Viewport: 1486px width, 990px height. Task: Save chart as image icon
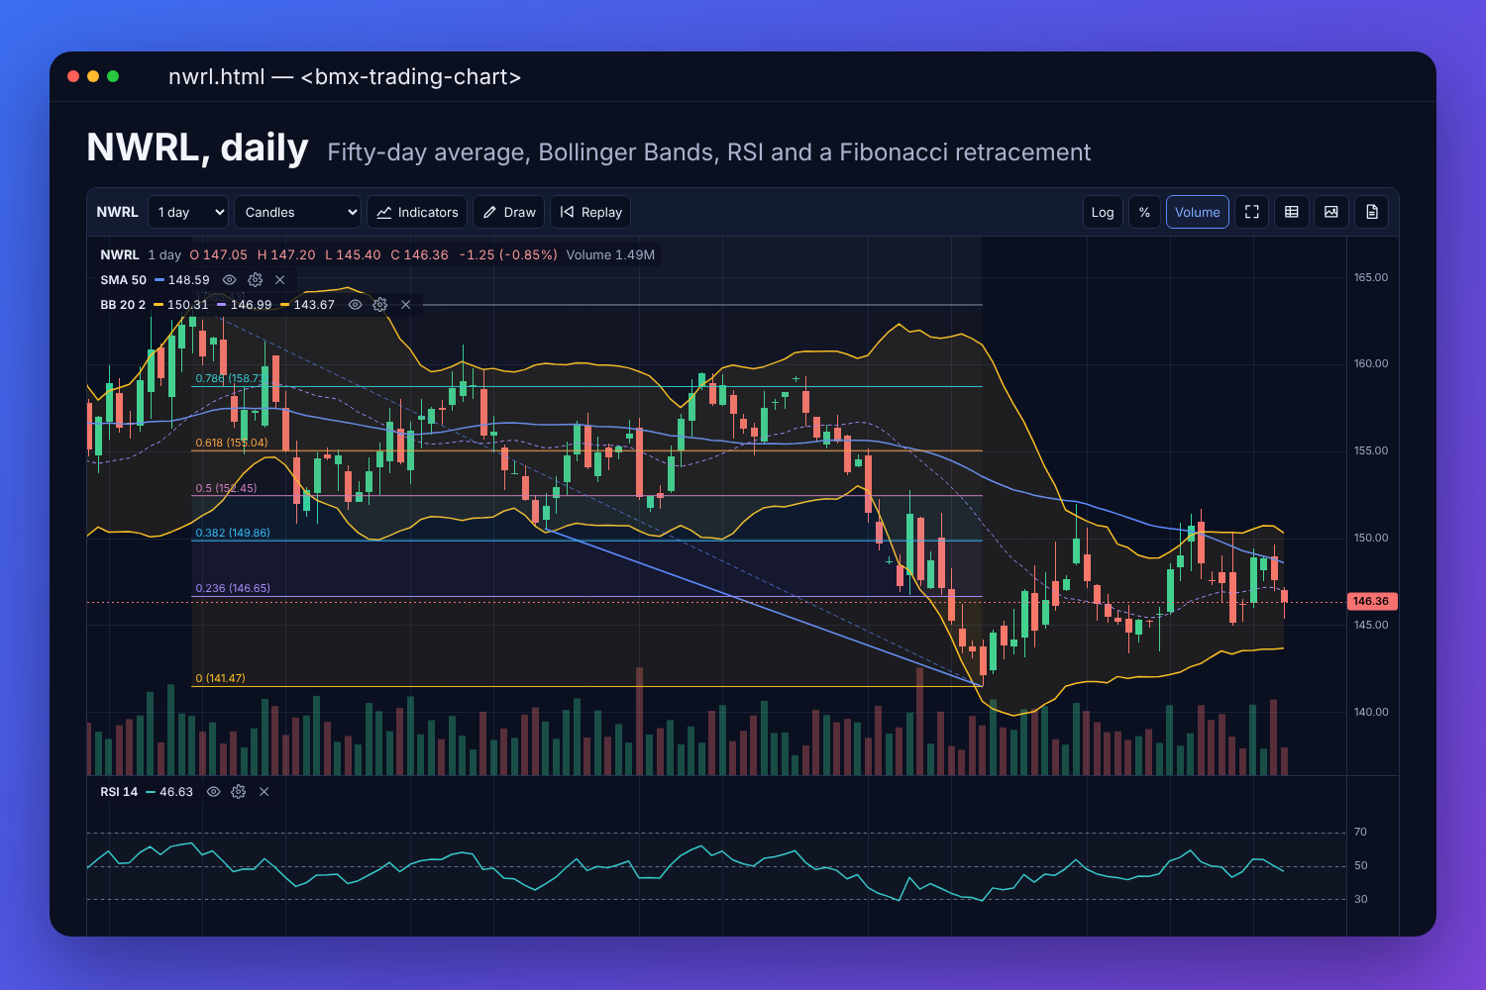pyautogui.click(x=1331, y=212)
